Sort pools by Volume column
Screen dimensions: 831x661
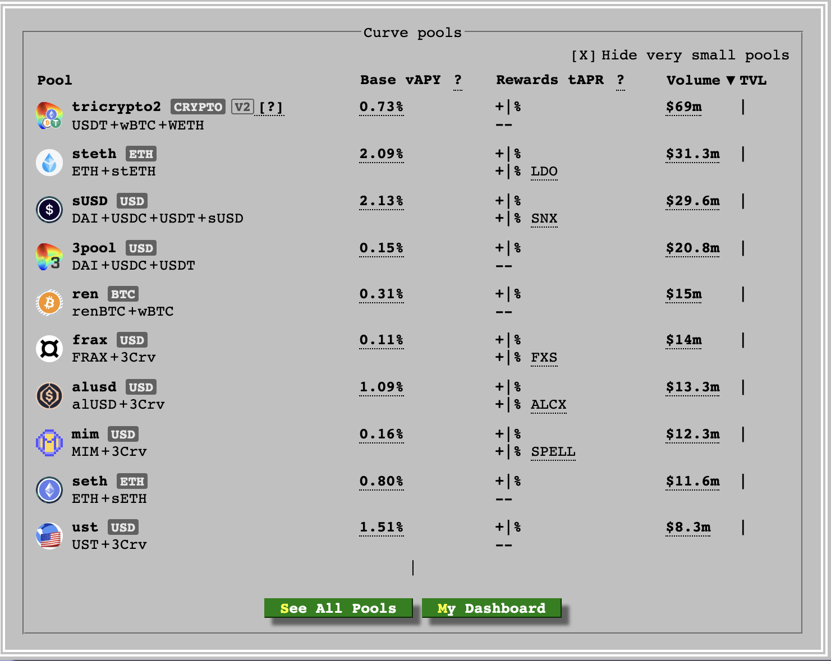point(693,80)
